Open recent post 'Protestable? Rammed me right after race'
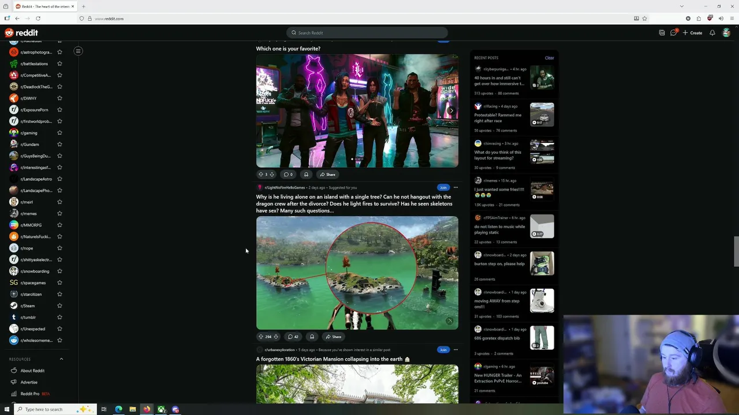The width and height of the screenshot is (739, 415). pyautogui.click(x=498, y=118)
